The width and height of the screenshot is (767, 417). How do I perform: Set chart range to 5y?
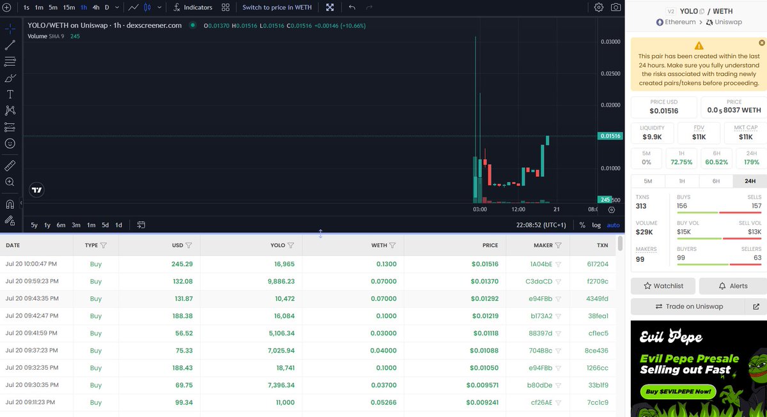(34, 225)
